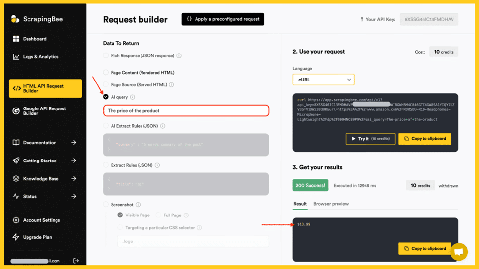Click the .logo CSS selector input
The image size is (479, 269).
pos(193,241)
